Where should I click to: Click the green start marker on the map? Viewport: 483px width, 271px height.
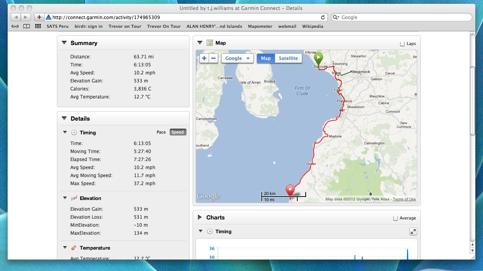(x=318, y=58)
